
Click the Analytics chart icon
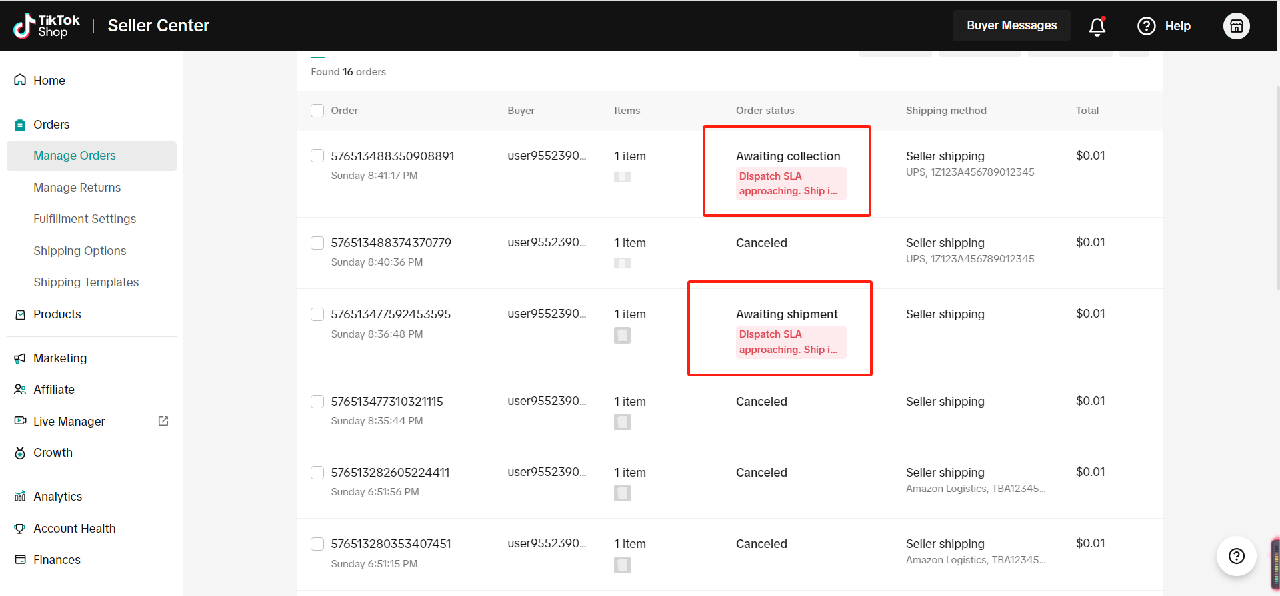coord(20,497)
